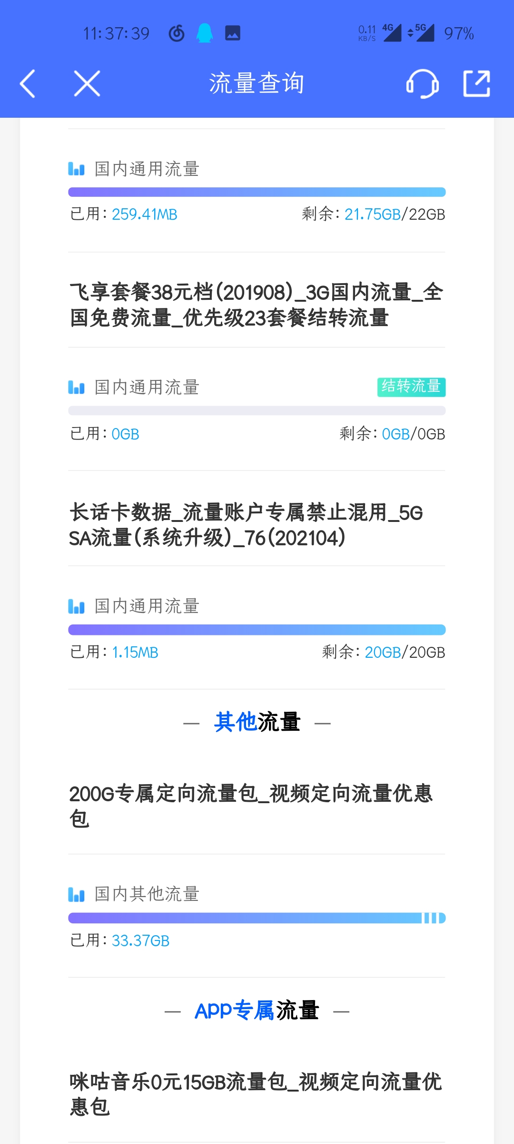This screenshot has height=1144, width=514.
Task: Tap the 结转流量 badge
Action: [411, 387]
